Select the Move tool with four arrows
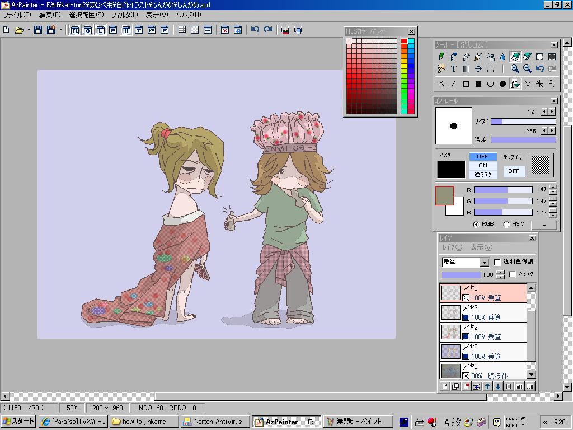The width and height of the screenshot is (573, 430). [x=478, y=69]
